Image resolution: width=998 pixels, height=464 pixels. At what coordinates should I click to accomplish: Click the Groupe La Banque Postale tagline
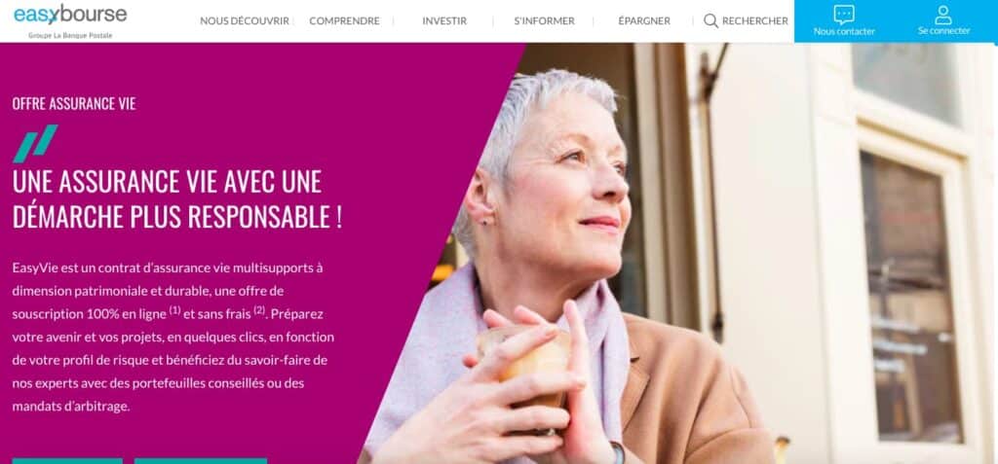tap(70, 36)
